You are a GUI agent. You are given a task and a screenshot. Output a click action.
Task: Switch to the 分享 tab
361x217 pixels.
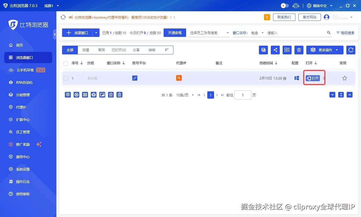136,50
